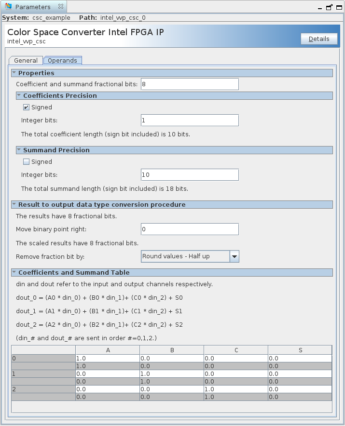Click the Parameters tab icon
Screen dimensions: 345x426
[8, 6]
